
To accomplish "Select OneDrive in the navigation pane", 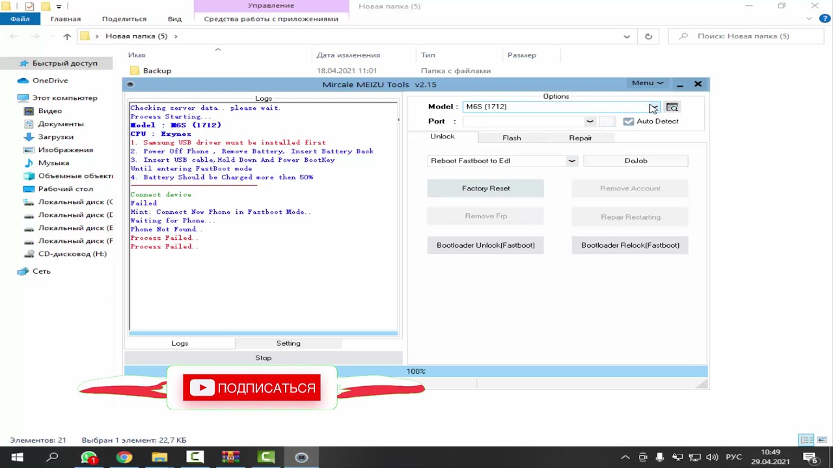I will [x=50, y=81].
